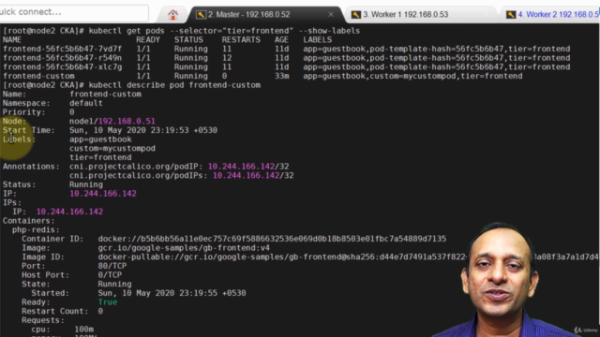
Task: Click the node IP 192.168.0.51
Action: (127, 121)
